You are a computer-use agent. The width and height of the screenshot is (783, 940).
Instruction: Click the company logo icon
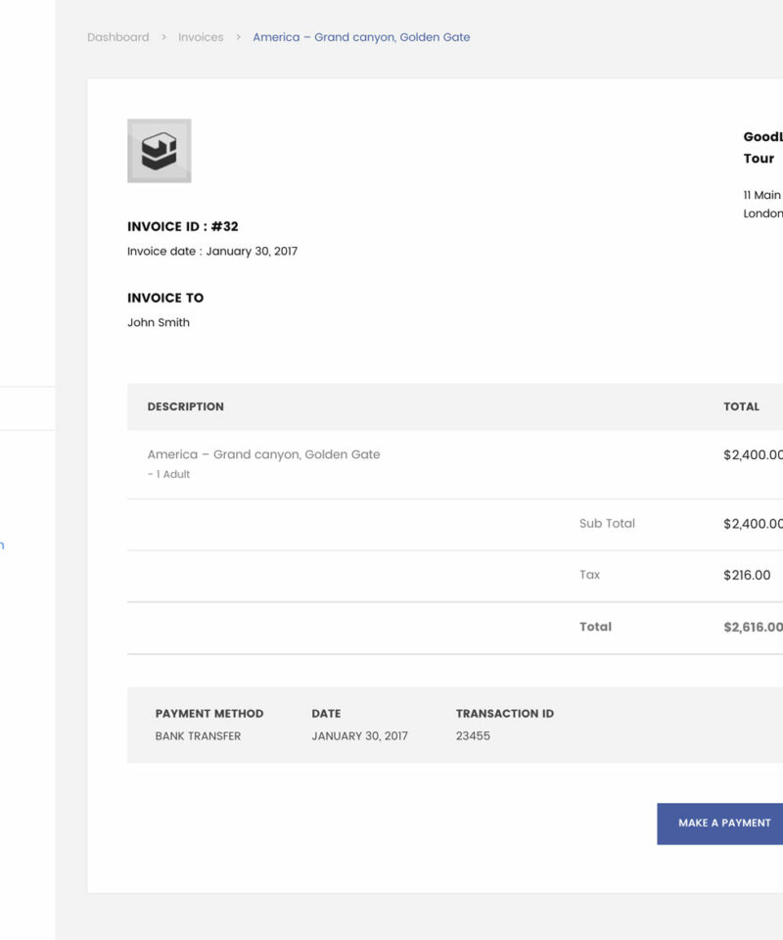click(x=159, y=151)
